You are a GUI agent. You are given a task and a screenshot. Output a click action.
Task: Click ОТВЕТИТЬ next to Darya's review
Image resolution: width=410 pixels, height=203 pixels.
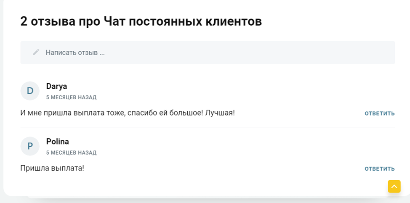pos(379,113)
